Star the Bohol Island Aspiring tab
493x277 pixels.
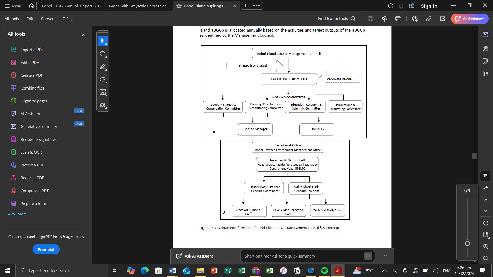pos(179,6)
